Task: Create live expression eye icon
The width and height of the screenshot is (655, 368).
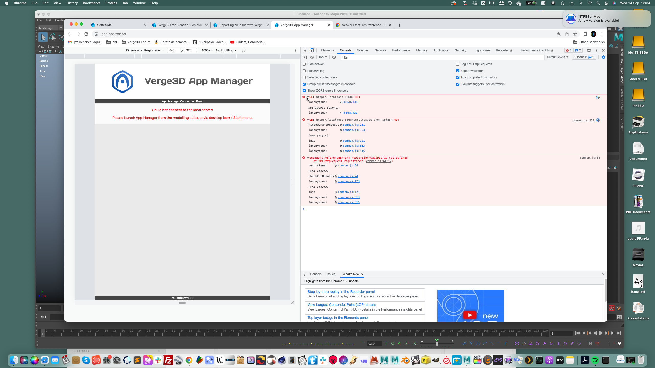Action: coord(334,57)
